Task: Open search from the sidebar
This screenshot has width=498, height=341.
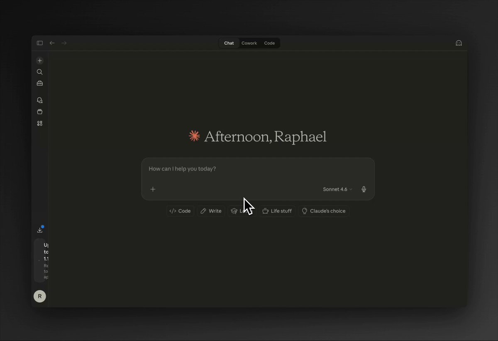Action: coord(39,72)
